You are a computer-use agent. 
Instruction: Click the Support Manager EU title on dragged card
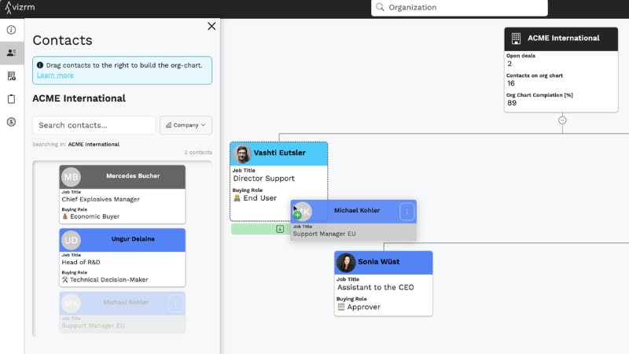click(324, 234)
